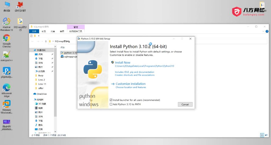Switch to 查看 ribbon tab

click(x=62, y=31)
